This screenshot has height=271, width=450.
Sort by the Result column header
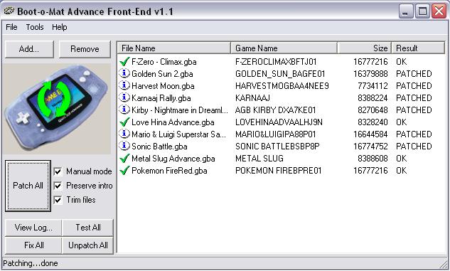click(418, 48)
